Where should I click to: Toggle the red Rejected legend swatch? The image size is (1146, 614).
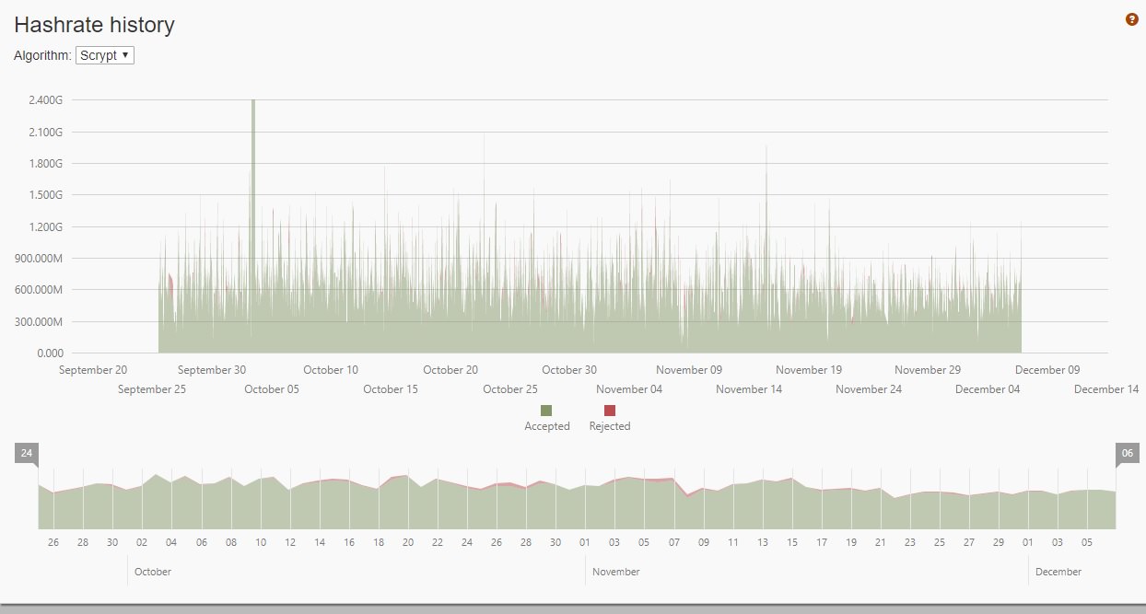[x=610, y=411]
